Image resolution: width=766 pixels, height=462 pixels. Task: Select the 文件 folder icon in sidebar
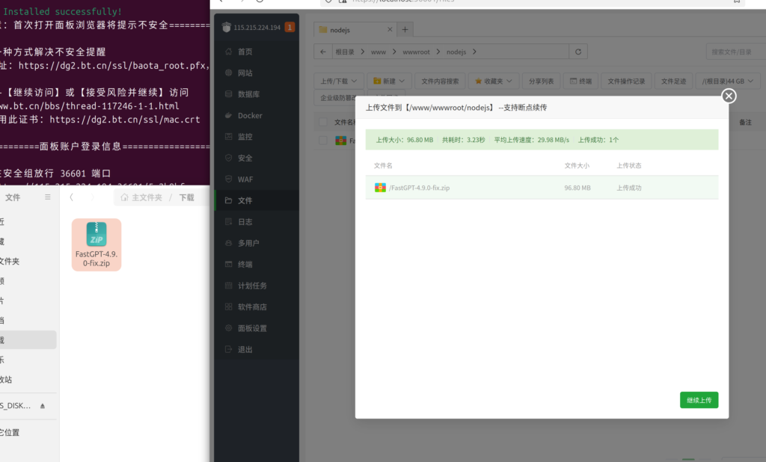pyautogui.click(x=228, y=200)
